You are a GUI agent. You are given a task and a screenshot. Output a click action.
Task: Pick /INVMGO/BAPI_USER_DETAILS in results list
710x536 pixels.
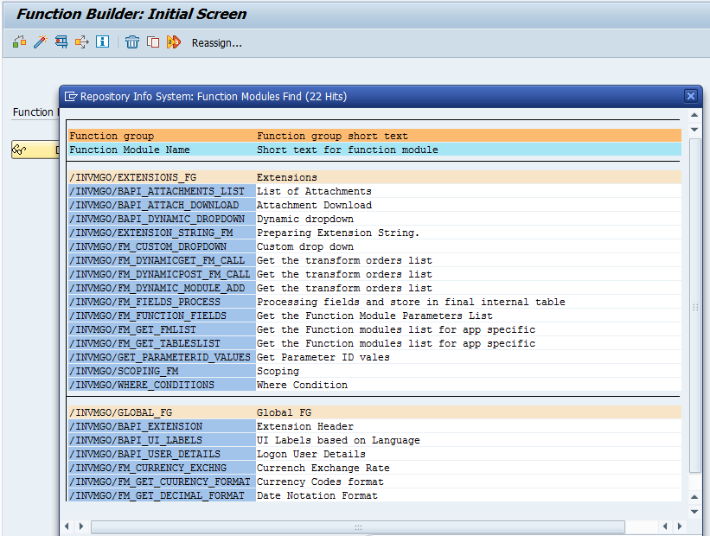click(144, 454)
